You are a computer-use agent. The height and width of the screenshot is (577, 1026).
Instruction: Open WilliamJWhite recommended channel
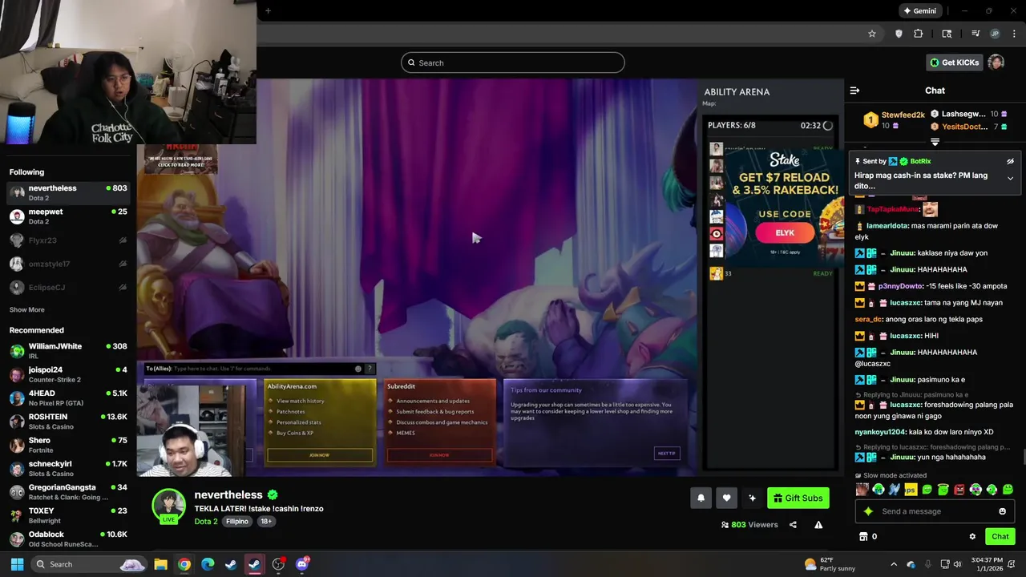68,351
